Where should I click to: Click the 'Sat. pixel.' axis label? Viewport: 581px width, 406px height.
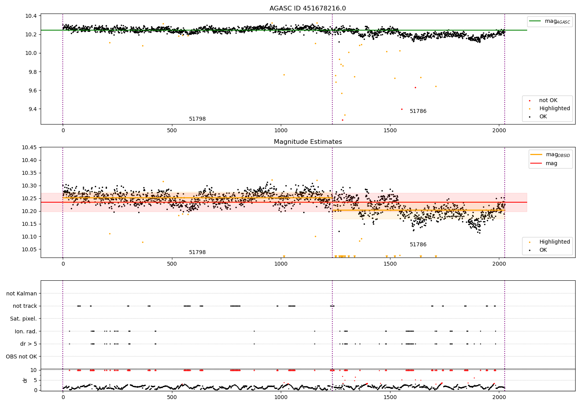(x=24, y=319)
